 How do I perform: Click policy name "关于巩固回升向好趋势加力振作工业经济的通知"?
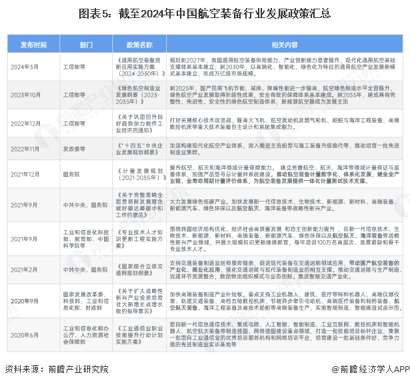point(139,123)
